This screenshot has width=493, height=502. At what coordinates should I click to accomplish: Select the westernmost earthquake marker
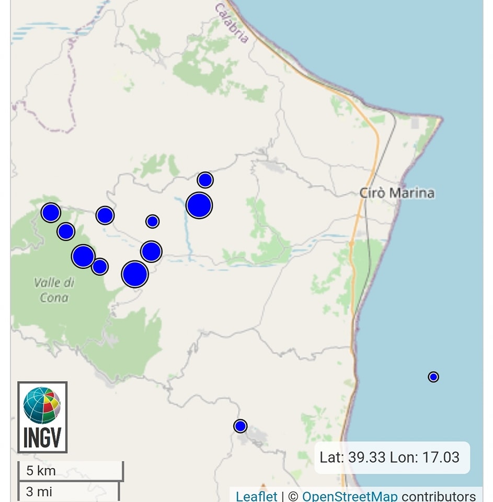point(51,213)
